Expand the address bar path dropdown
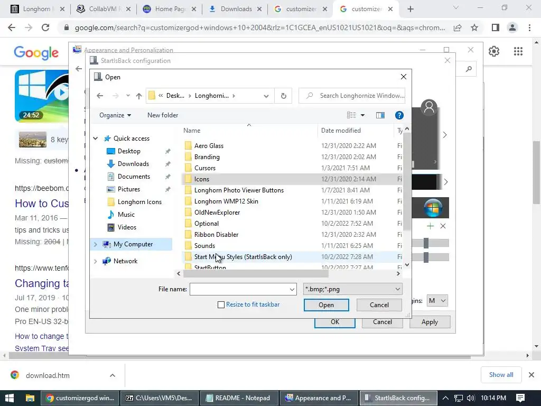Viewport: 541px width, 406px height. coord(266,96)
